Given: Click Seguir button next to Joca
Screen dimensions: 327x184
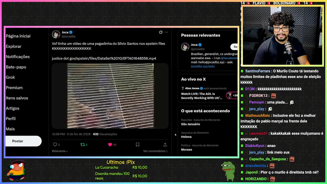Looking at the screenshot, I should click(234, 47).
